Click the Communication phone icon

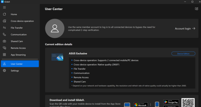click(4, 34)
